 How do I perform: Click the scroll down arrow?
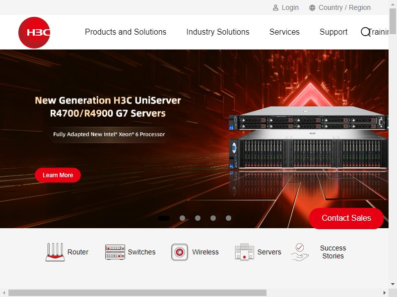click(x=393, y=284)
